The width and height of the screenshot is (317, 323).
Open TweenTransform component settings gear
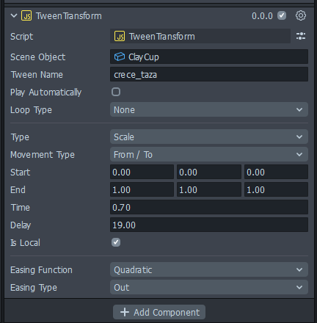point(301,15)
